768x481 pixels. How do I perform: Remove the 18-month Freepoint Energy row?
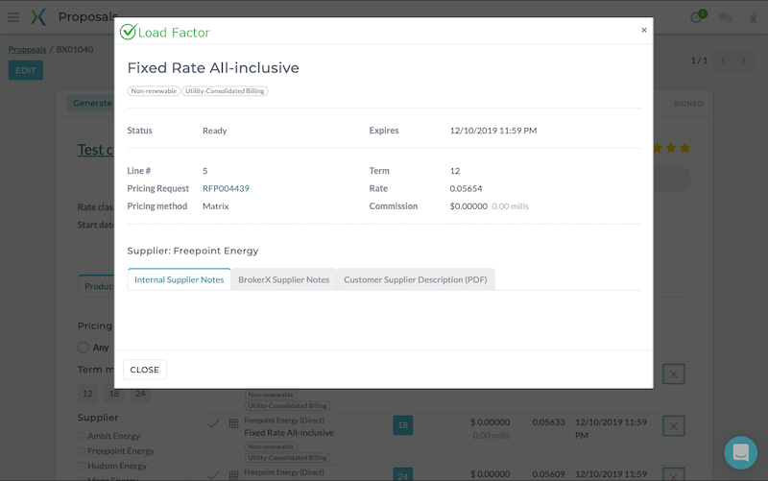click(674, 425)
